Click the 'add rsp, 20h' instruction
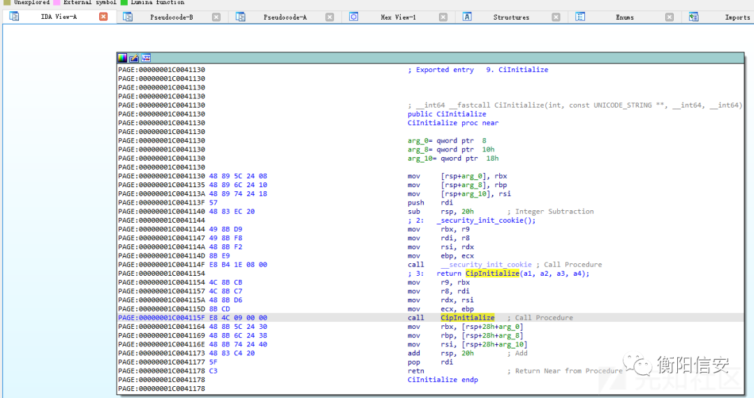 pos(441,353)
